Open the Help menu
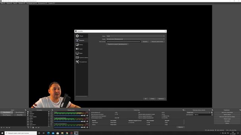241x135 pixels. coord(51,3)
